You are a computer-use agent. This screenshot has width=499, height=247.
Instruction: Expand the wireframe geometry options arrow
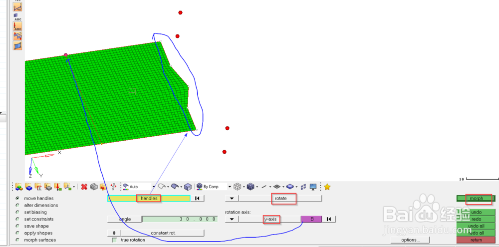tap(168, 187)
